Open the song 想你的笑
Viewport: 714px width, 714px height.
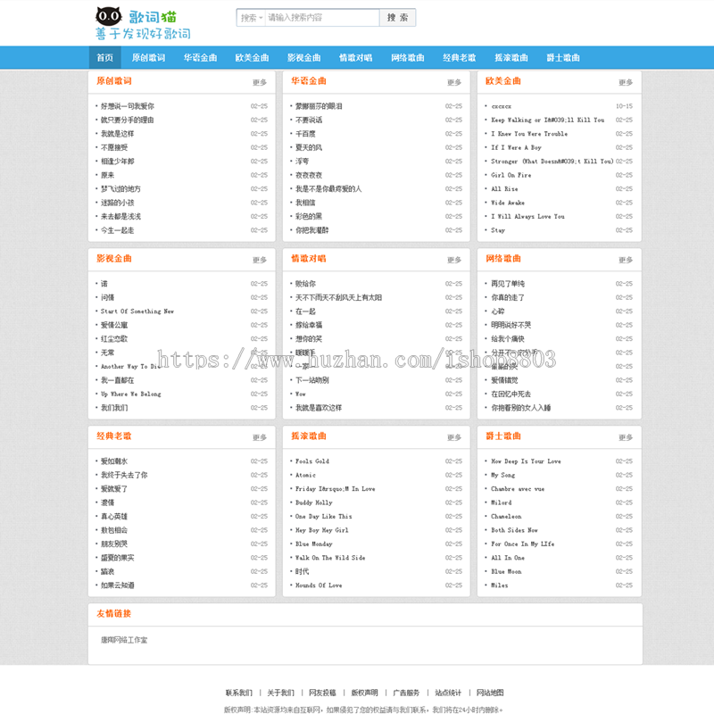point(309,339)
